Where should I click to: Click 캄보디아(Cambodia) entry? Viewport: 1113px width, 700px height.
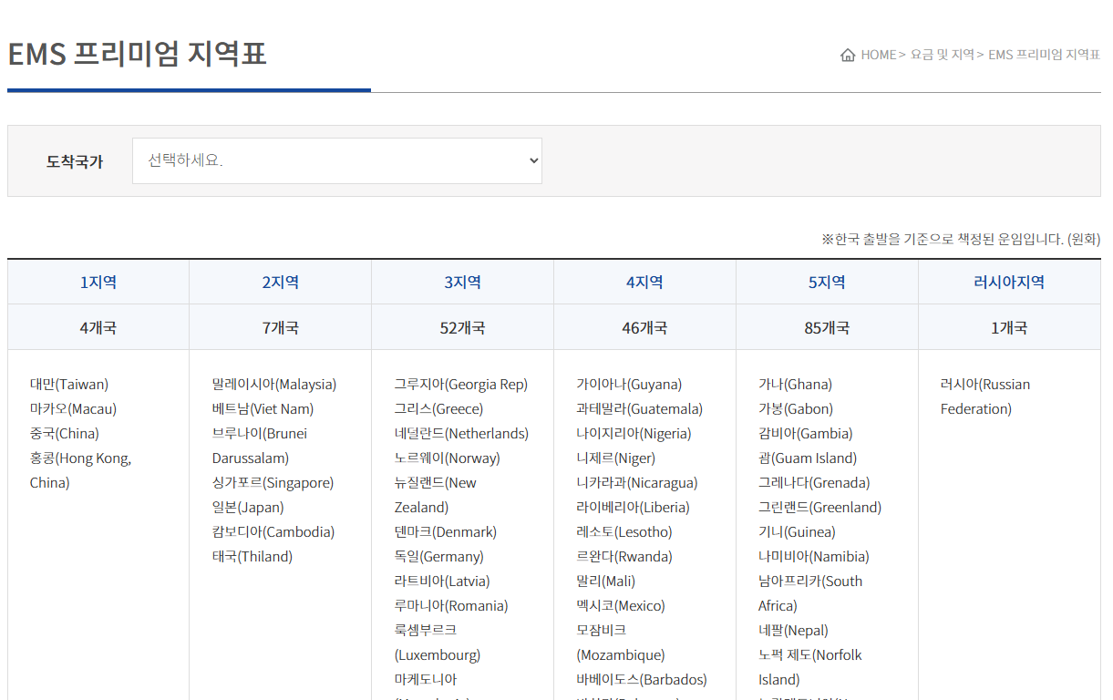pos(273,532)
